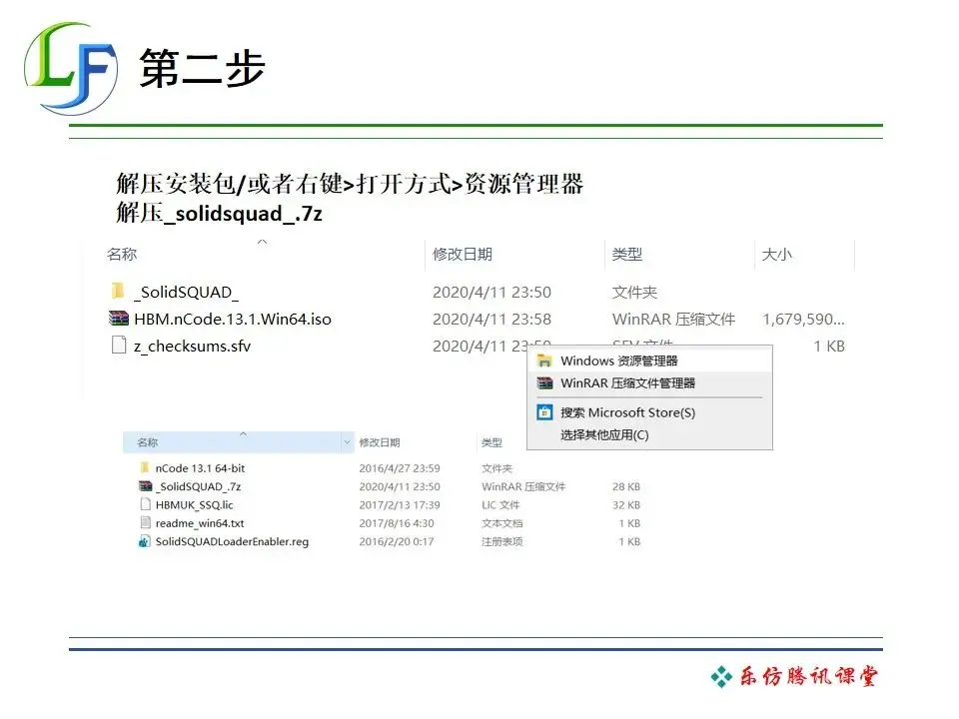Click 文件夹 type of _SolidSQUAD_ row
959x719 pixels.
[x=634, y=293]
